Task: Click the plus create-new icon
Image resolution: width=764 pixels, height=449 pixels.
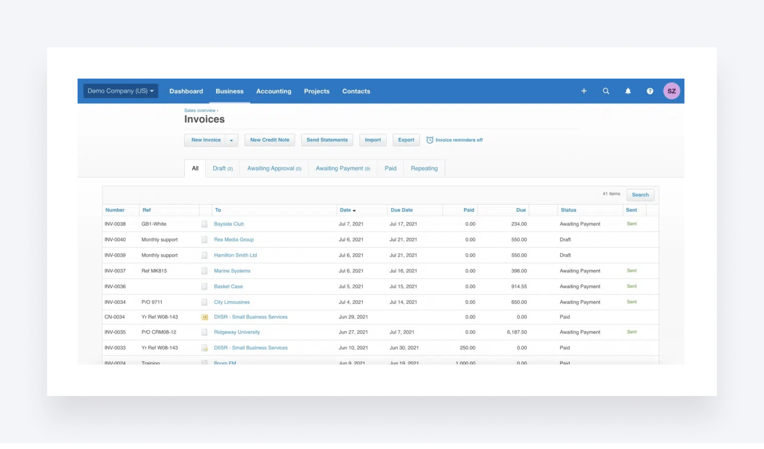Action: (584, 91)
